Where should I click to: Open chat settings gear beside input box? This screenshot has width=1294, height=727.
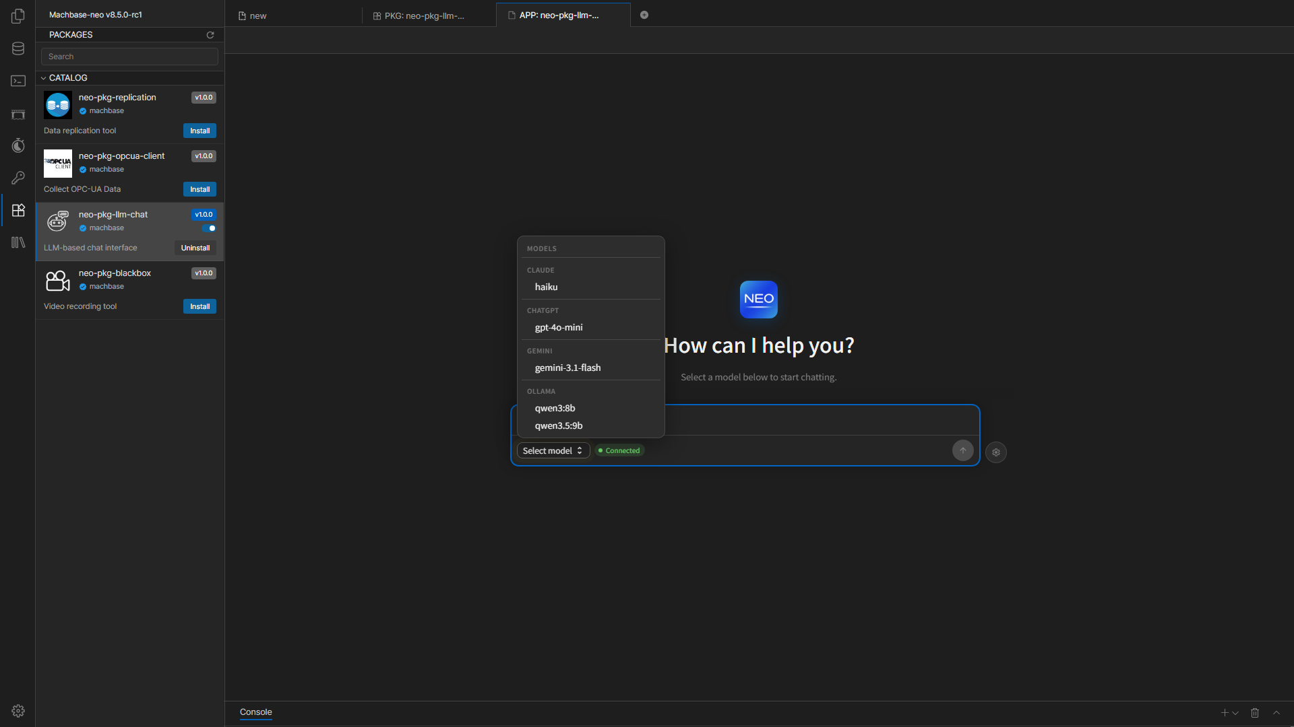[x=996, y=452]
